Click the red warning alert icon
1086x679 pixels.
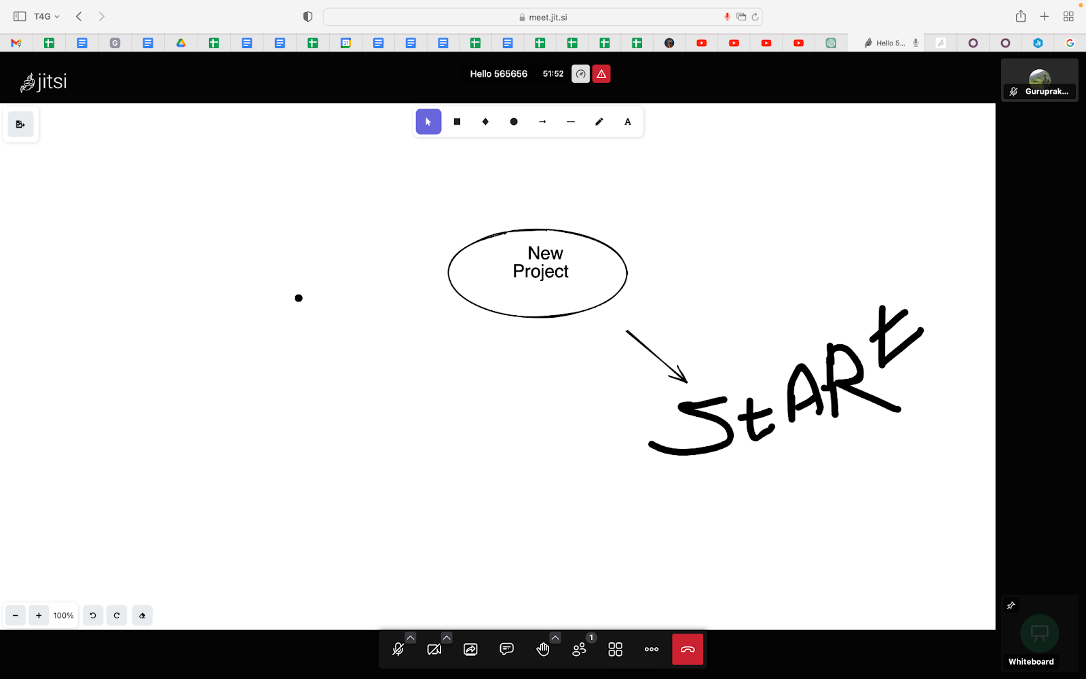601,74
